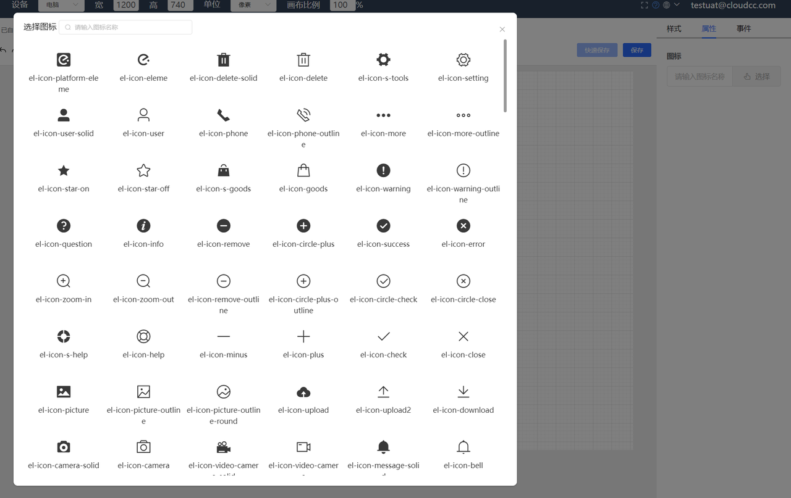Click the 选择 icon button

(756, 77)
